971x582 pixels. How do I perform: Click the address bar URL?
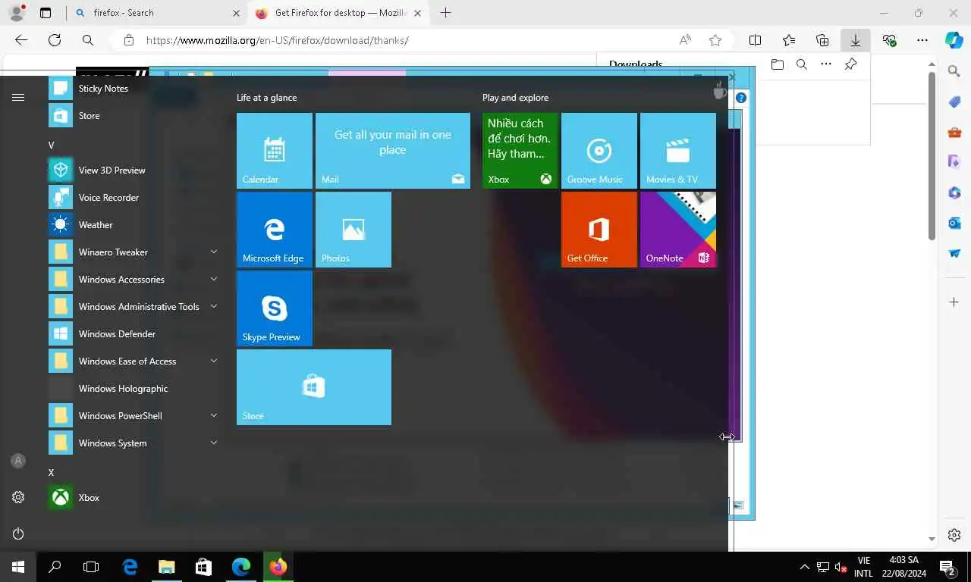point(278,40)
